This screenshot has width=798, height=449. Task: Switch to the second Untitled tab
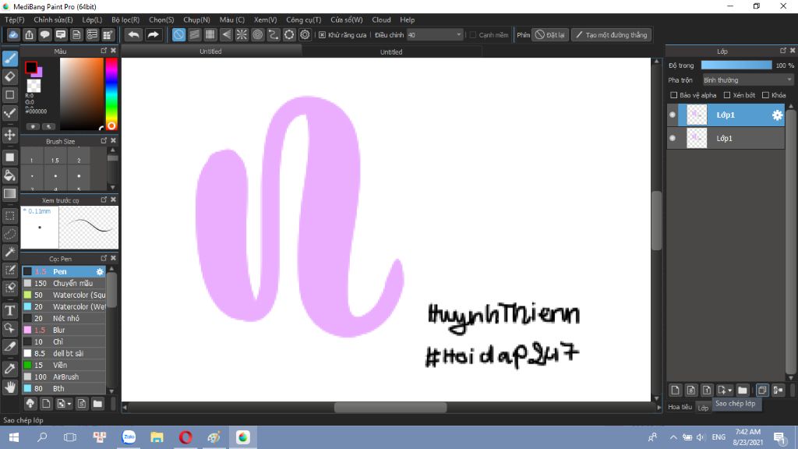click(x=391, y=52)
